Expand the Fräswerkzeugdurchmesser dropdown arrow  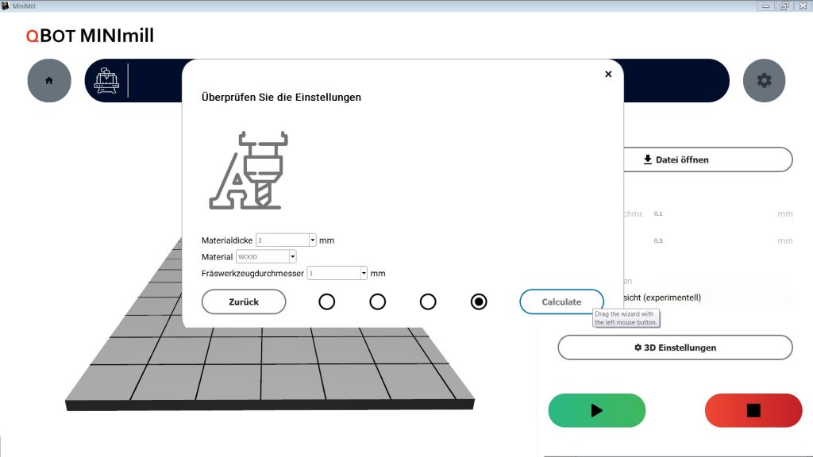[364, 274]
